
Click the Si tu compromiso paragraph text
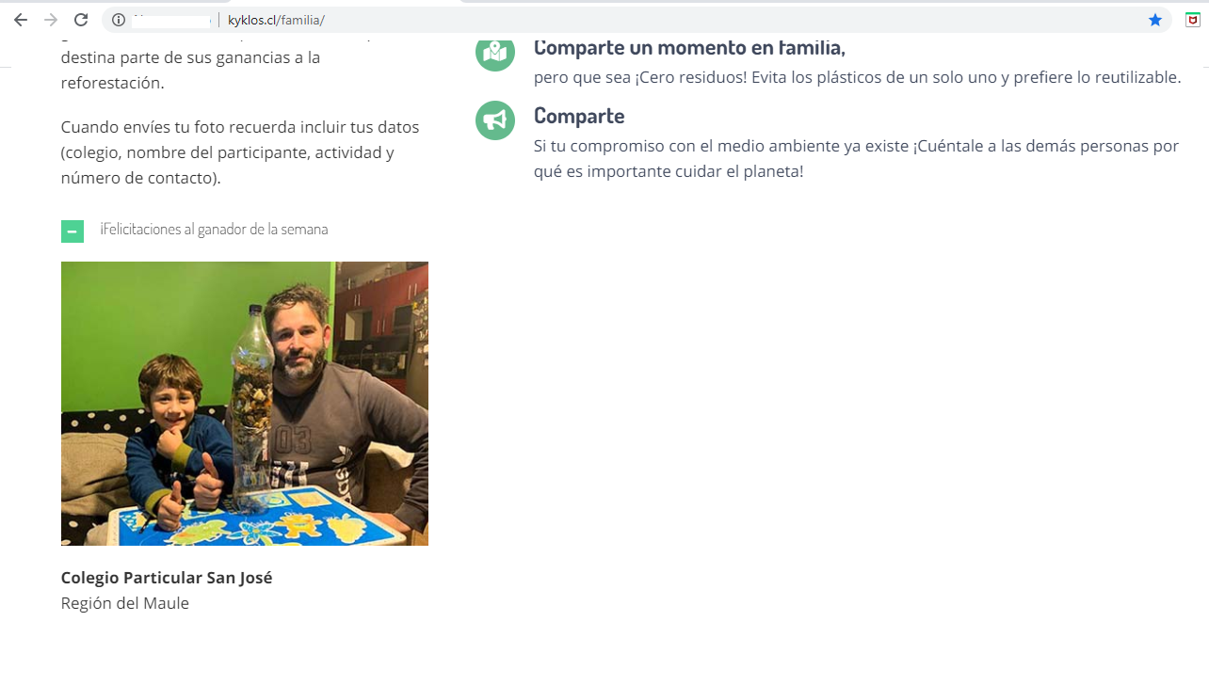pyautogui.click(x=857, y=159)
